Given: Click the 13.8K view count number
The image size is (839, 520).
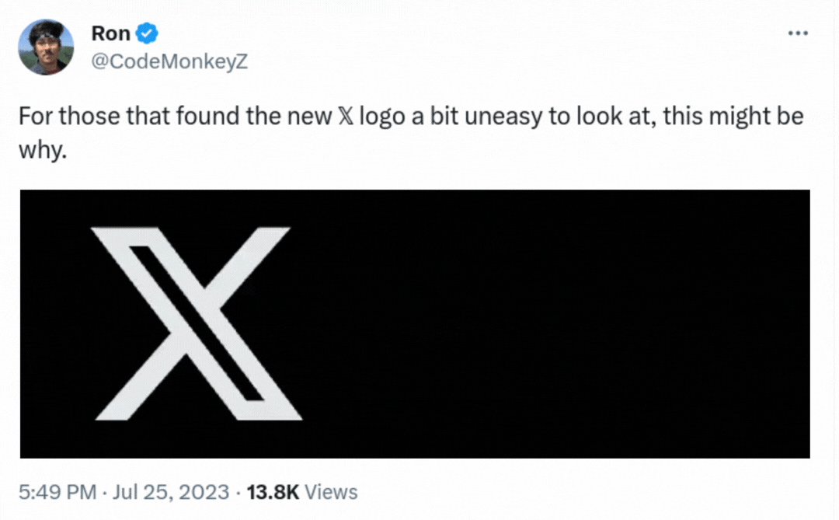Looking at the screenshot, I should click(272, 492).
